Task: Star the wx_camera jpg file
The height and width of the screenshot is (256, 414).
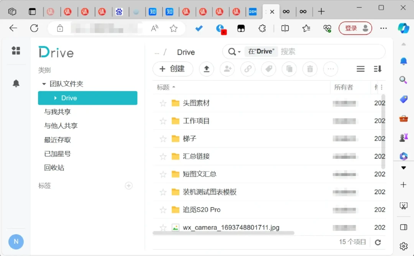Action: click(x=163, y=227)
